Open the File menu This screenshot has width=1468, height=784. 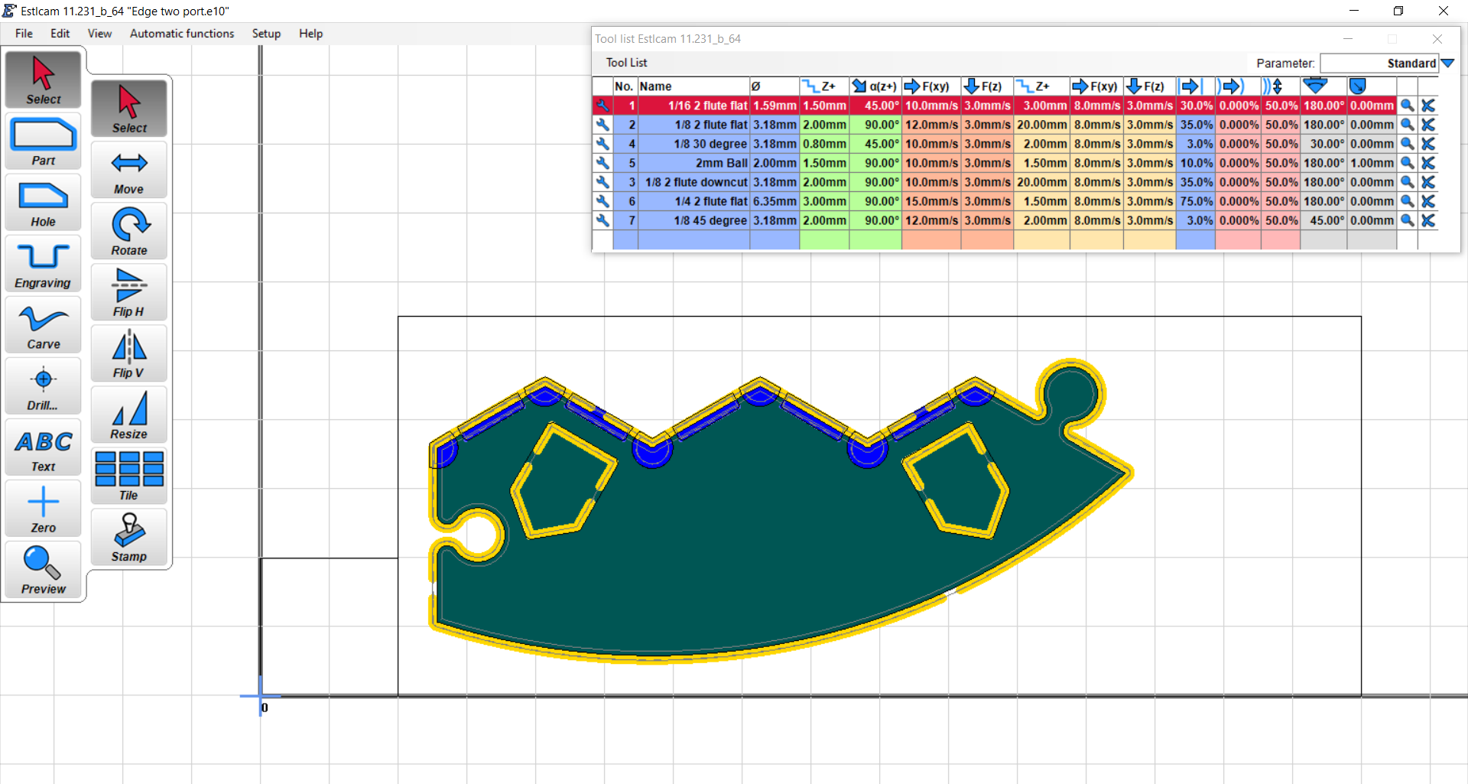[24, 34]
